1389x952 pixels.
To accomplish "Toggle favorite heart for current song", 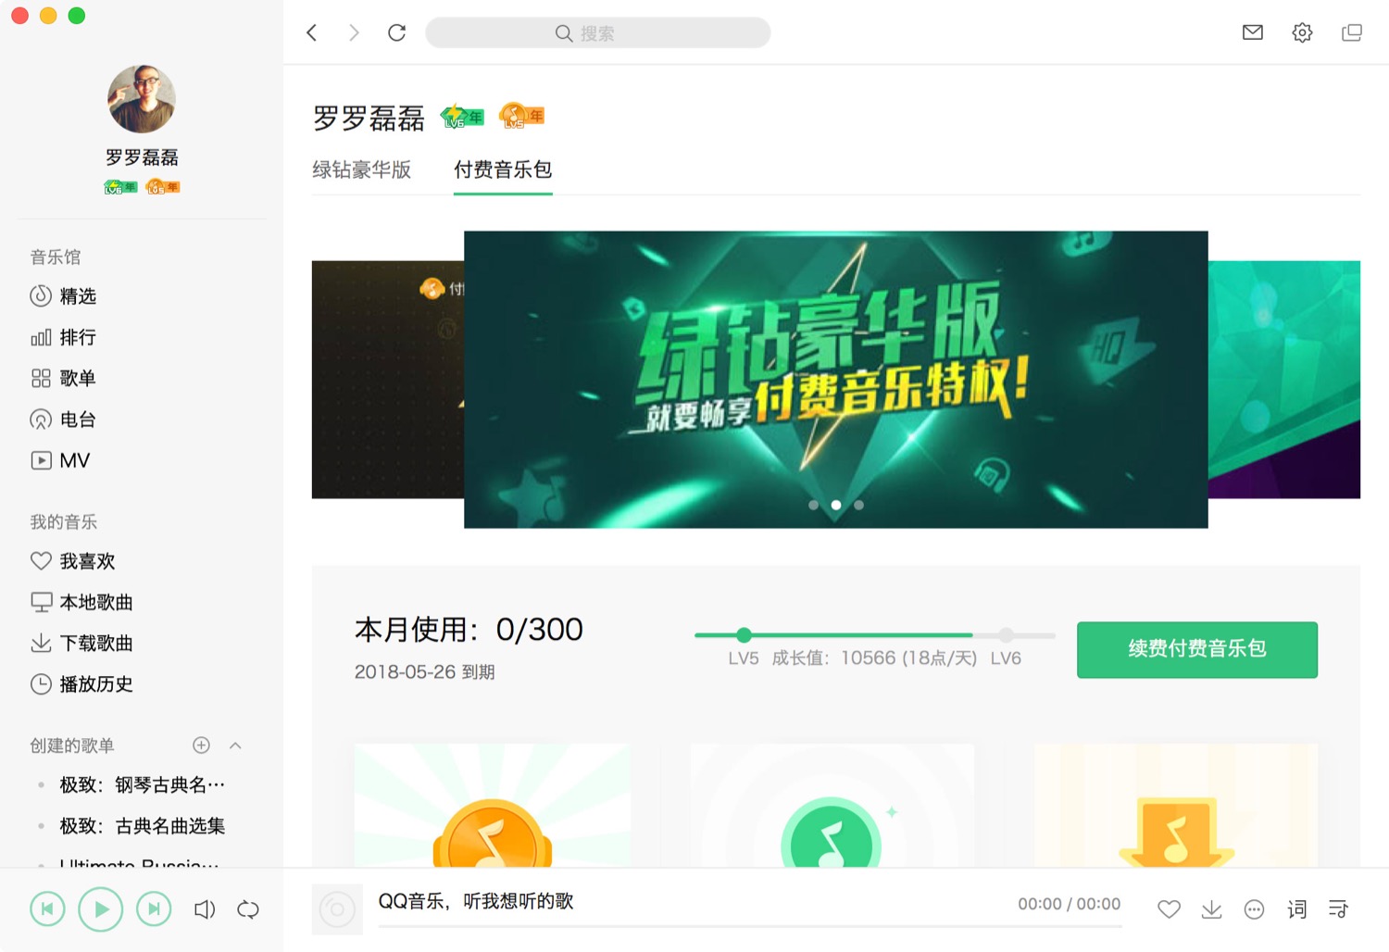I will (x=1169, y=909).
